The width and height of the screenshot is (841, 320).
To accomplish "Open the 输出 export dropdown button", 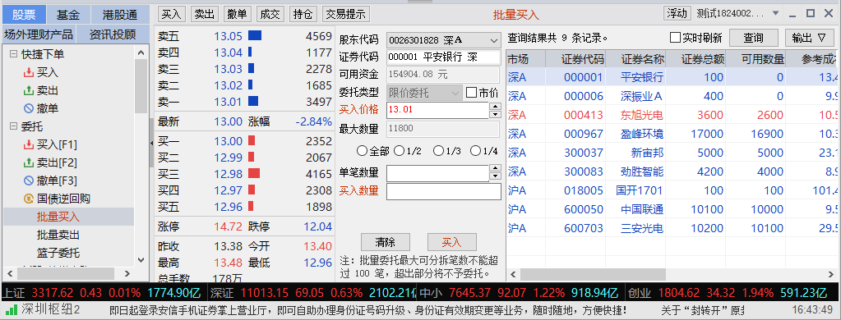I will pos(809,38).
